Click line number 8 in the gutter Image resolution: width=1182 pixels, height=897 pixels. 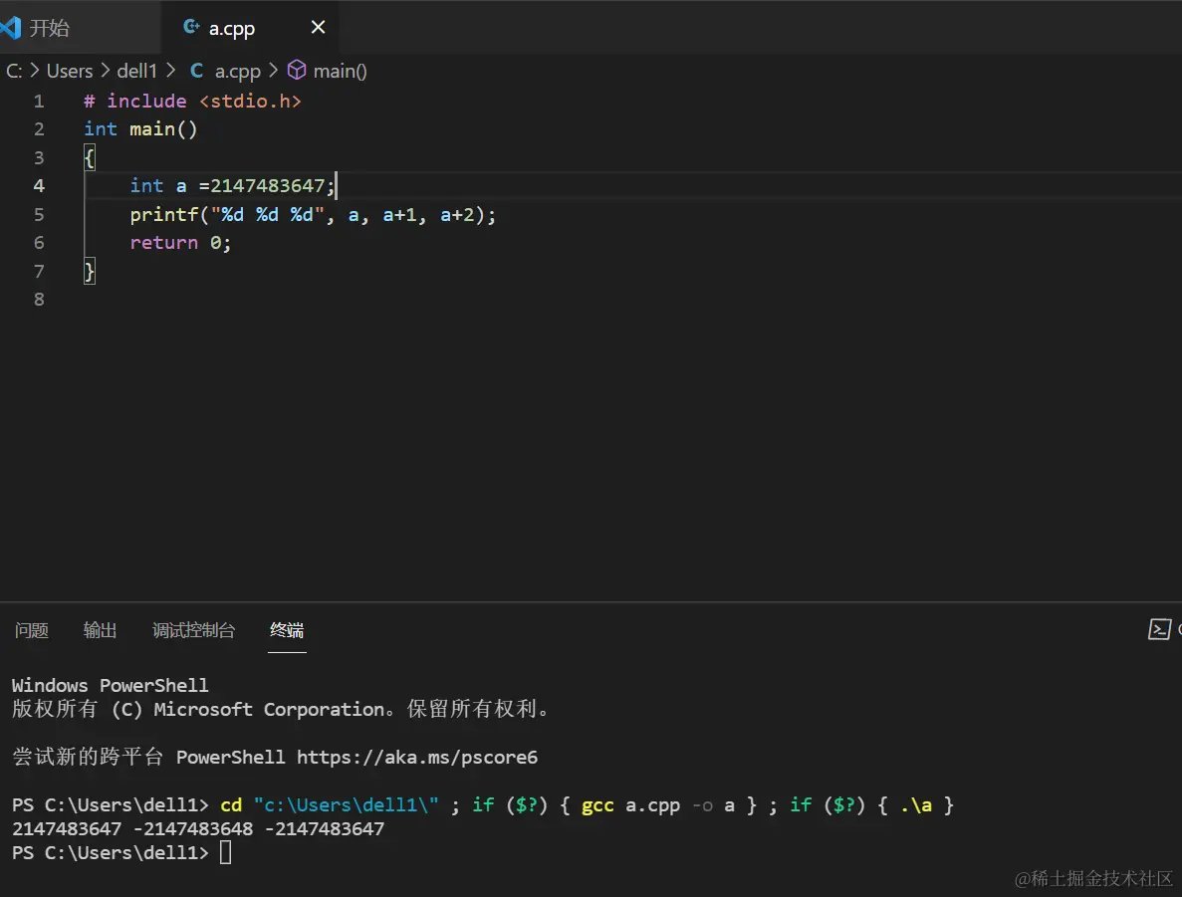[x=39, y=300]
